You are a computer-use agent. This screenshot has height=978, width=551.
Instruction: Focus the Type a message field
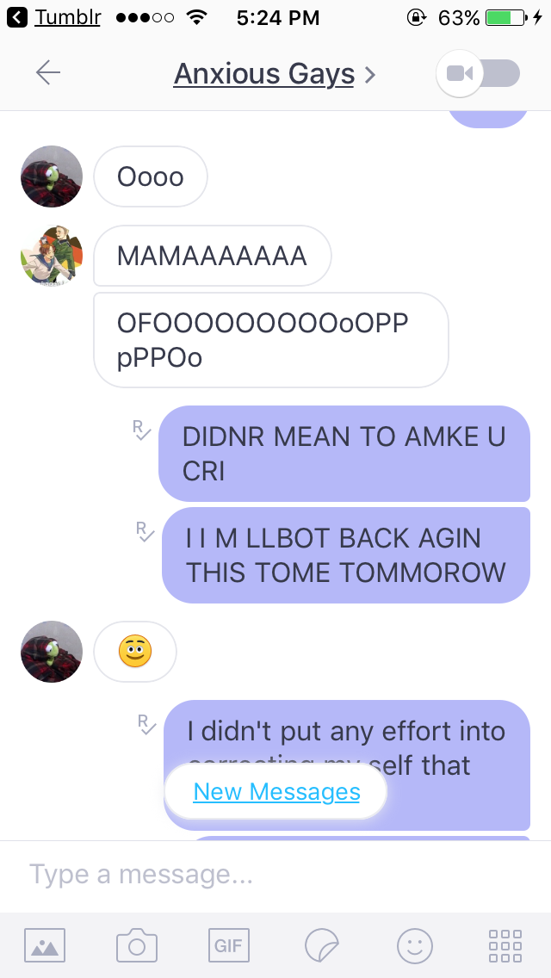point(275,875)
